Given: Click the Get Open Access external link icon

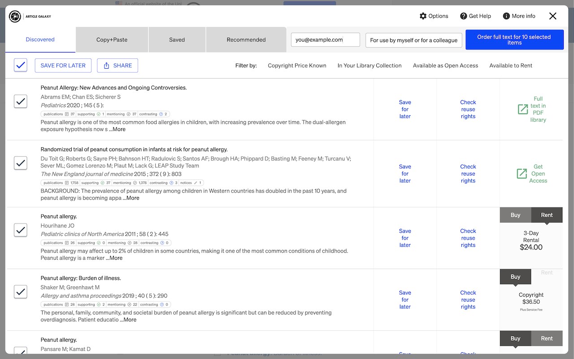Looking at the screenshot, I should [522, 174].
